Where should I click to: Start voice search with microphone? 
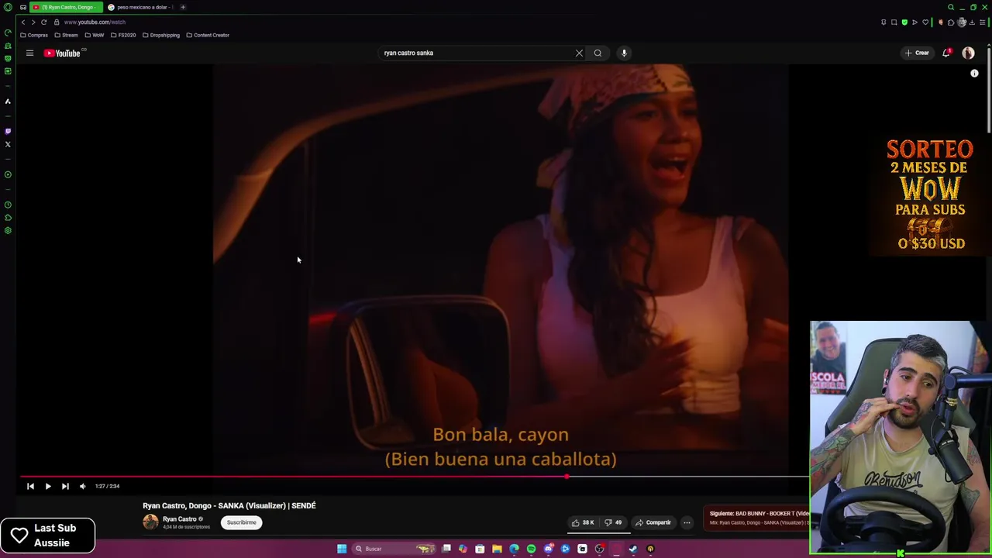point(624,53)
